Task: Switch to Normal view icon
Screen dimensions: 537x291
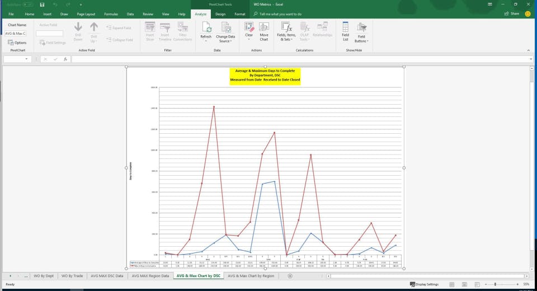Action: [452, 284]
